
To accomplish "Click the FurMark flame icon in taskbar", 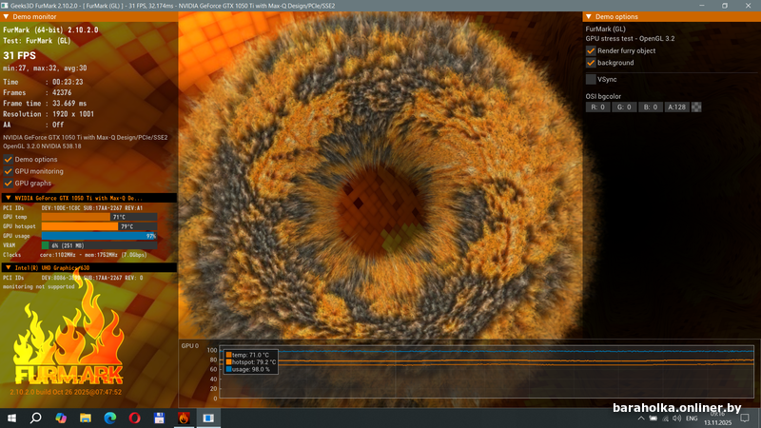I will click(x=184, y=418).
